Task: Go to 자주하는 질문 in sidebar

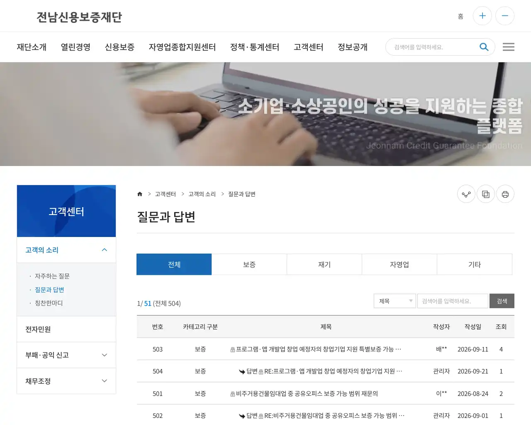Action: click(x=52, y=276)
